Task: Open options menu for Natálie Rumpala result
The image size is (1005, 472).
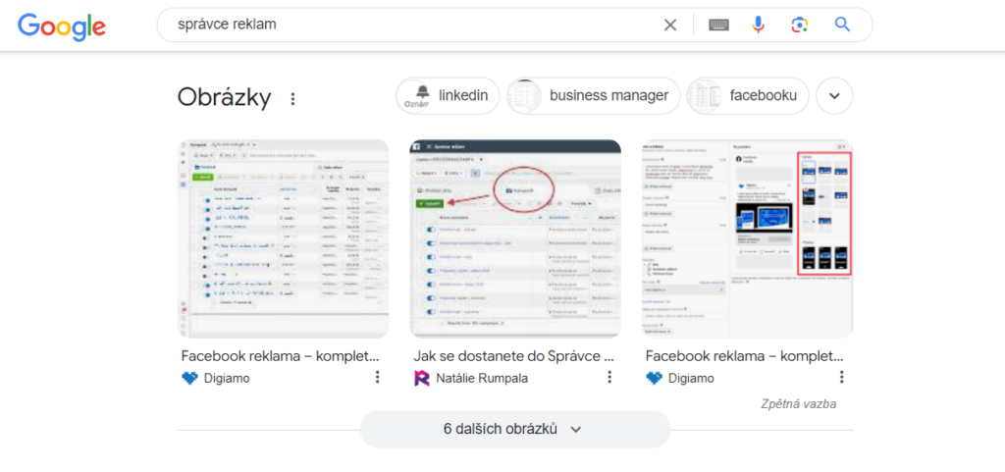Action: pos(609,377)
